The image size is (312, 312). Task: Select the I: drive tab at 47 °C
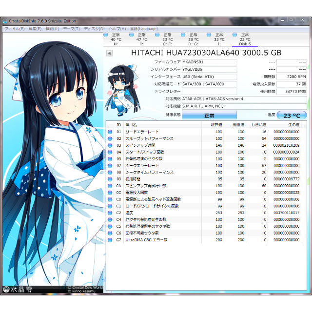[142, 39]
